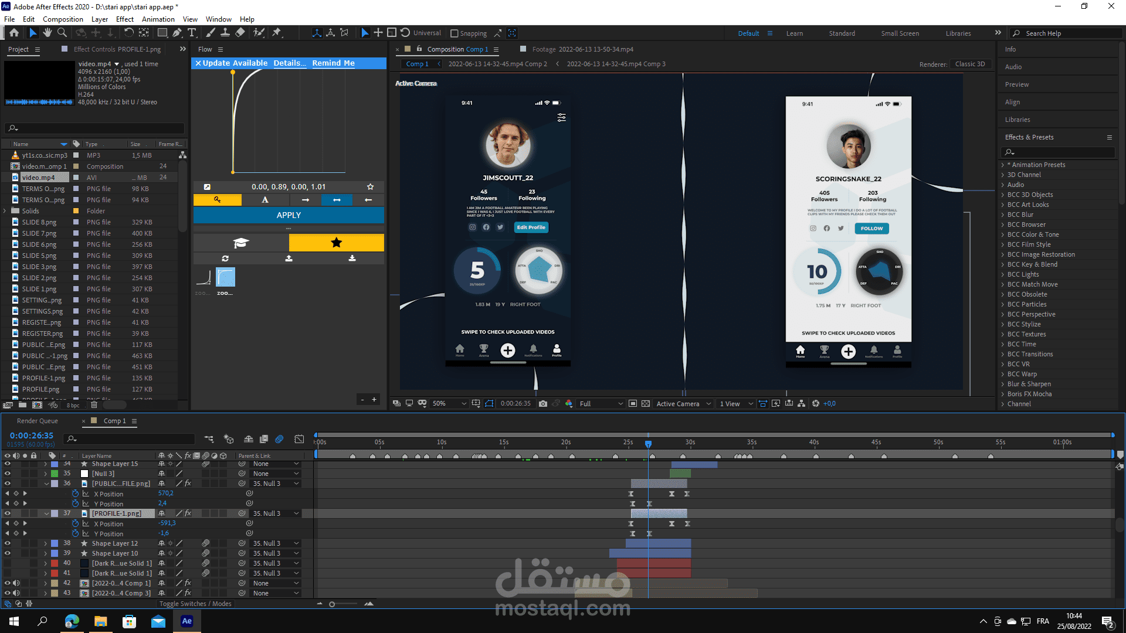This screenshot has width=1126, height=633.
Task: Enable the Snapping checkbox
Action: [x=455, y=33]
